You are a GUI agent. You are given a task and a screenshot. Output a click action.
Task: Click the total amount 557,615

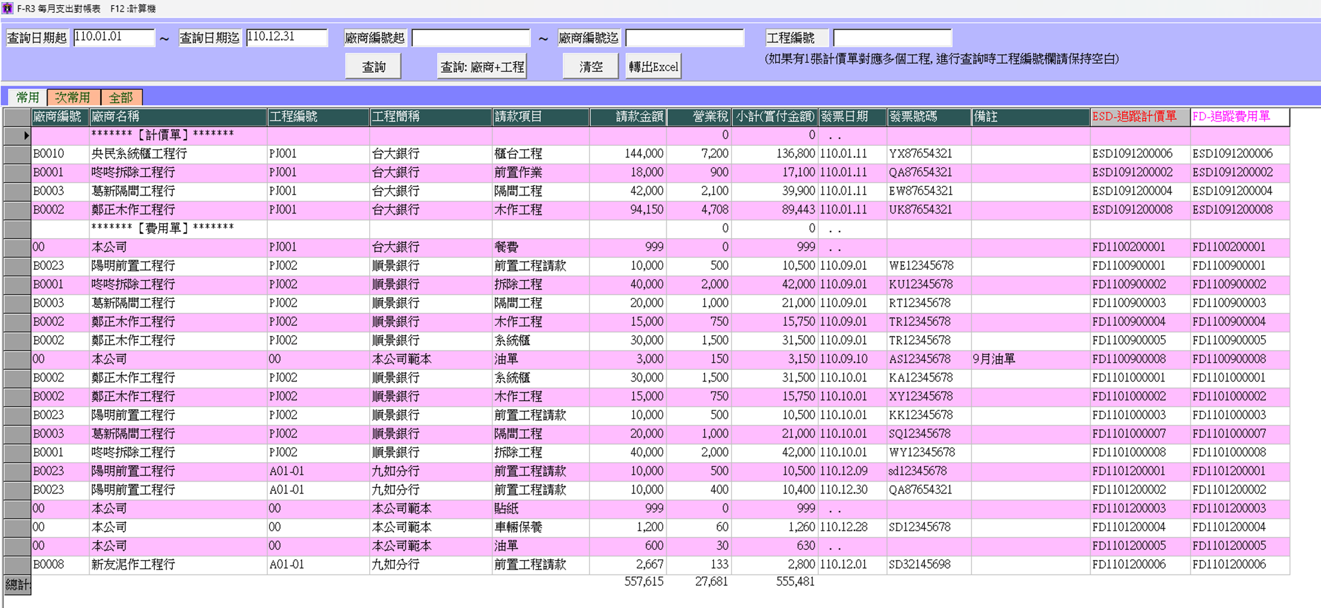click(x=644, y=582)
